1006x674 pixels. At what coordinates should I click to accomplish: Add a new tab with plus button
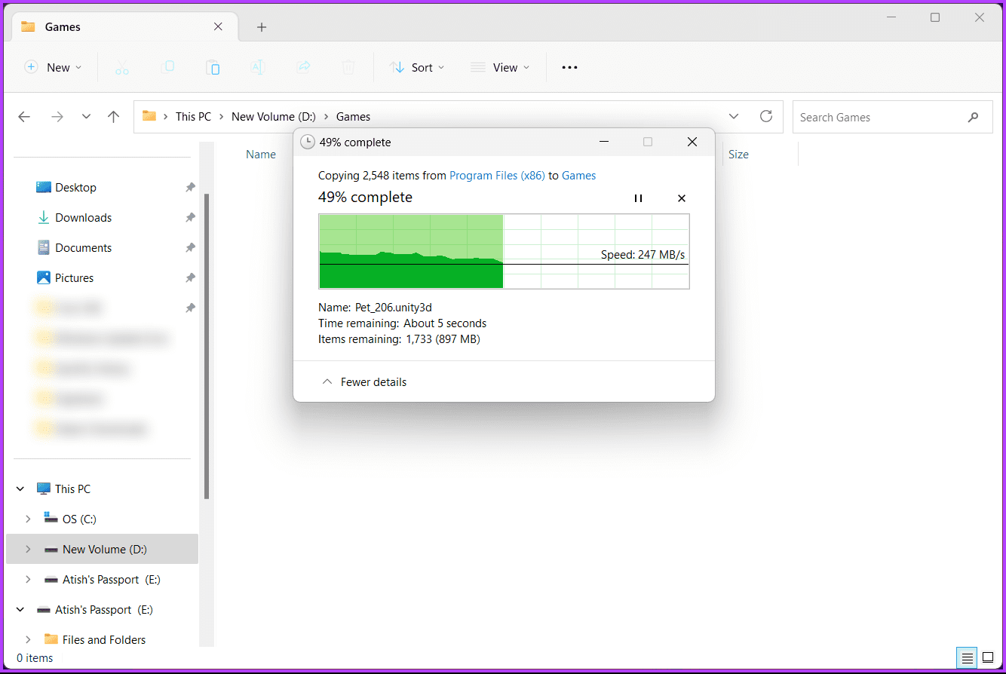[x=262, y=27]
